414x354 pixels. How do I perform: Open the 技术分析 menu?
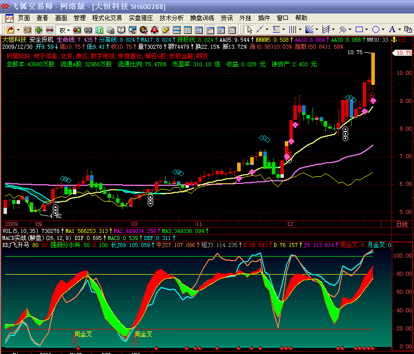click(172, 18)
